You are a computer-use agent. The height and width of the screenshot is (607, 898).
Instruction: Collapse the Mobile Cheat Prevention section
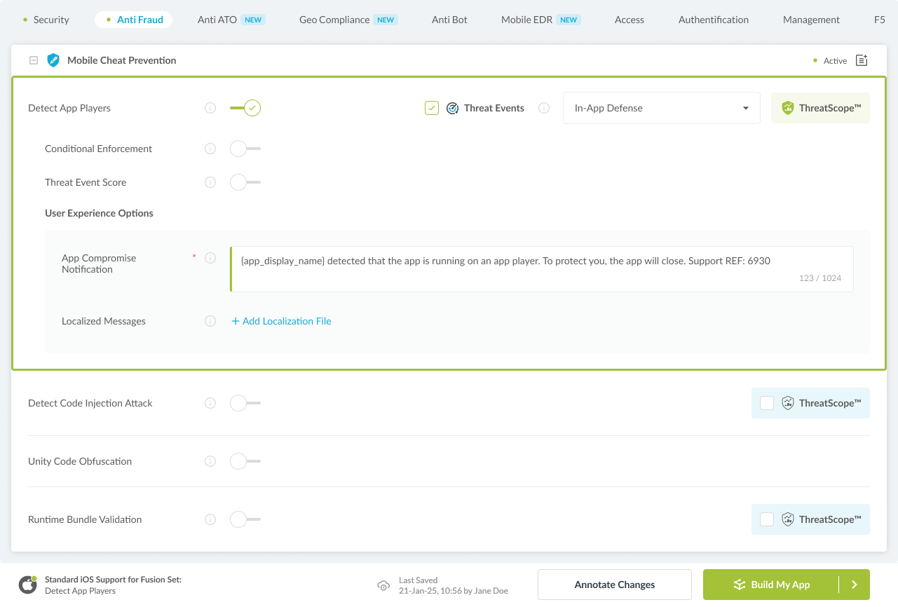tap(33, 60)
